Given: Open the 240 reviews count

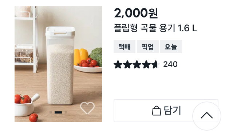Looking at the screenshot, I should [x=170, y=64].
